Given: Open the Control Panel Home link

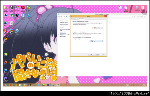Looking at the screenshot, I should 64,20.
